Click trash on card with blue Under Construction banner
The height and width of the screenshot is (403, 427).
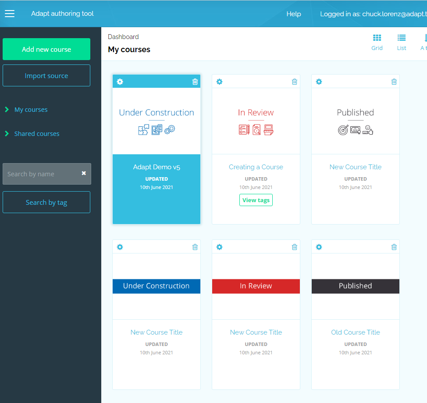pos(195,247)
